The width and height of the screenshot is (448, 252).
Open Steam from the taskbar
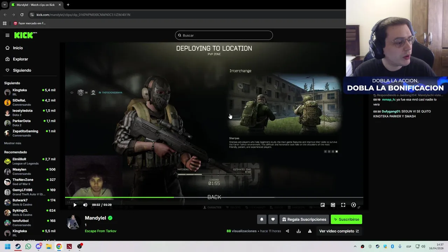(18, 246)
